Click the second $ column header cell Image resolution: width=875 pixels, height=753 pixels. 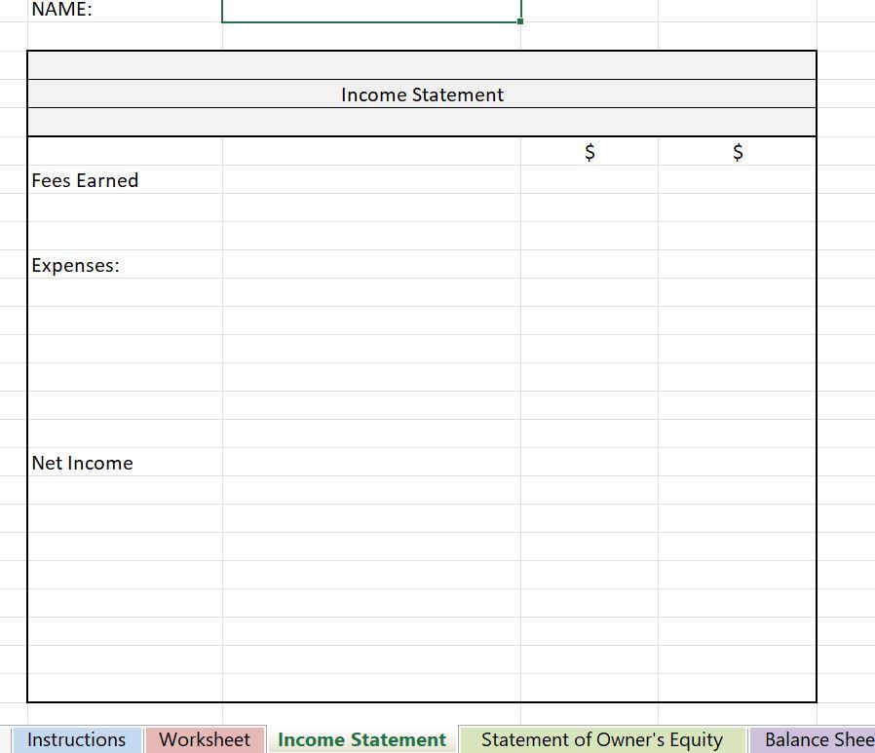pyautogui.click(x=738, y=151)
